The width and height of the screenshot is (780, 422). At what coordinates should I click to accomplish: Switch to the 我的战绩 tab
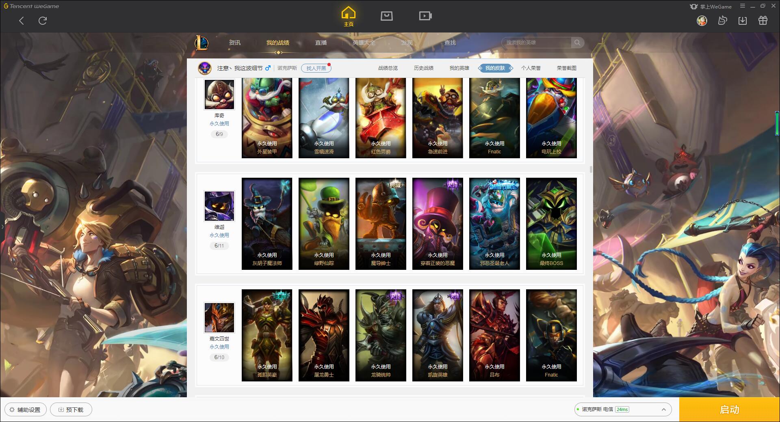tap(278, 43)
